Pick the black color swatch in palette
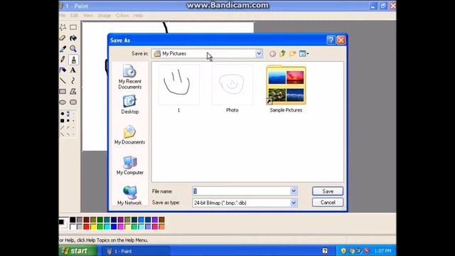The image size is (455, 256). coord(73,220)
